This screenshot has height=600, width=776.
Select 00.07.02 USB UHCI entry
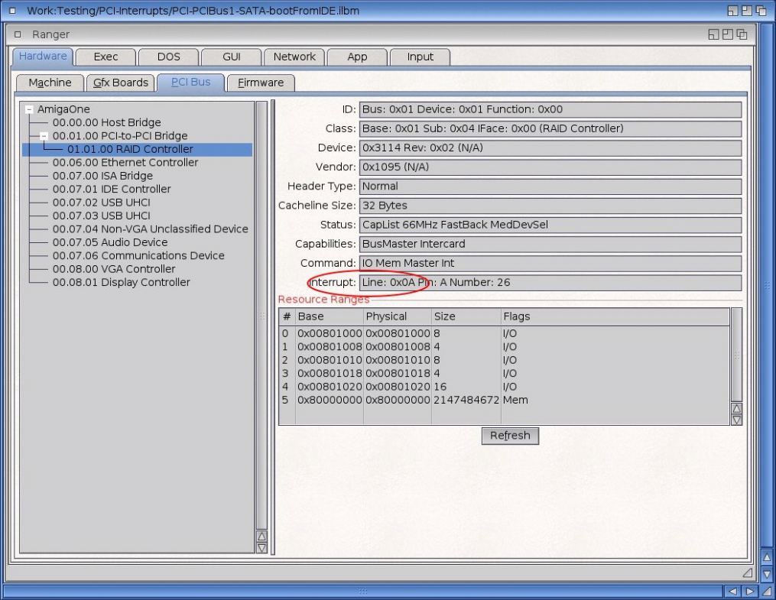pos(102,203)
